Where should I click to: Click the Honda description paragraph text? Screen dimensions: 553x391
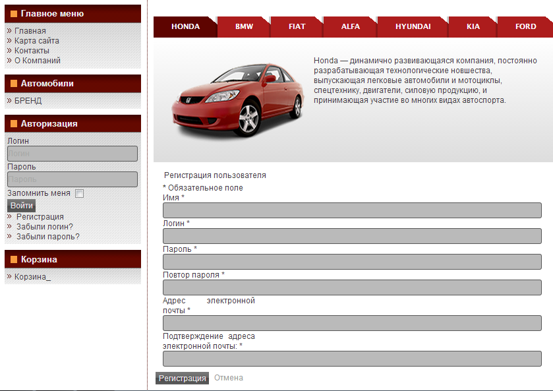[x=425, y=80]
